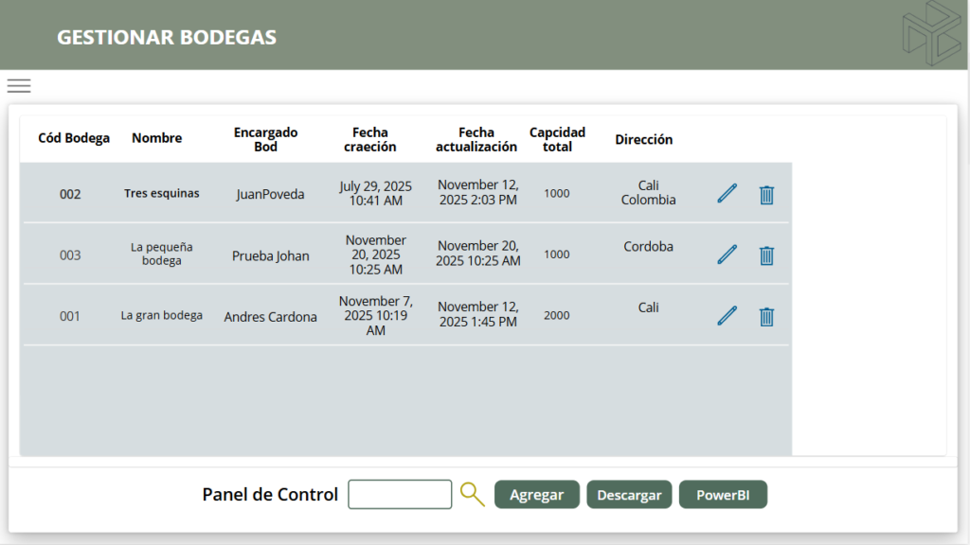Click the Capcidad total column header

coord(557,140)
